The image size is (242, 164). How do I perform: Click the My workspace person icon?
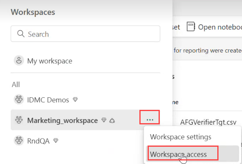click(19, 60)
